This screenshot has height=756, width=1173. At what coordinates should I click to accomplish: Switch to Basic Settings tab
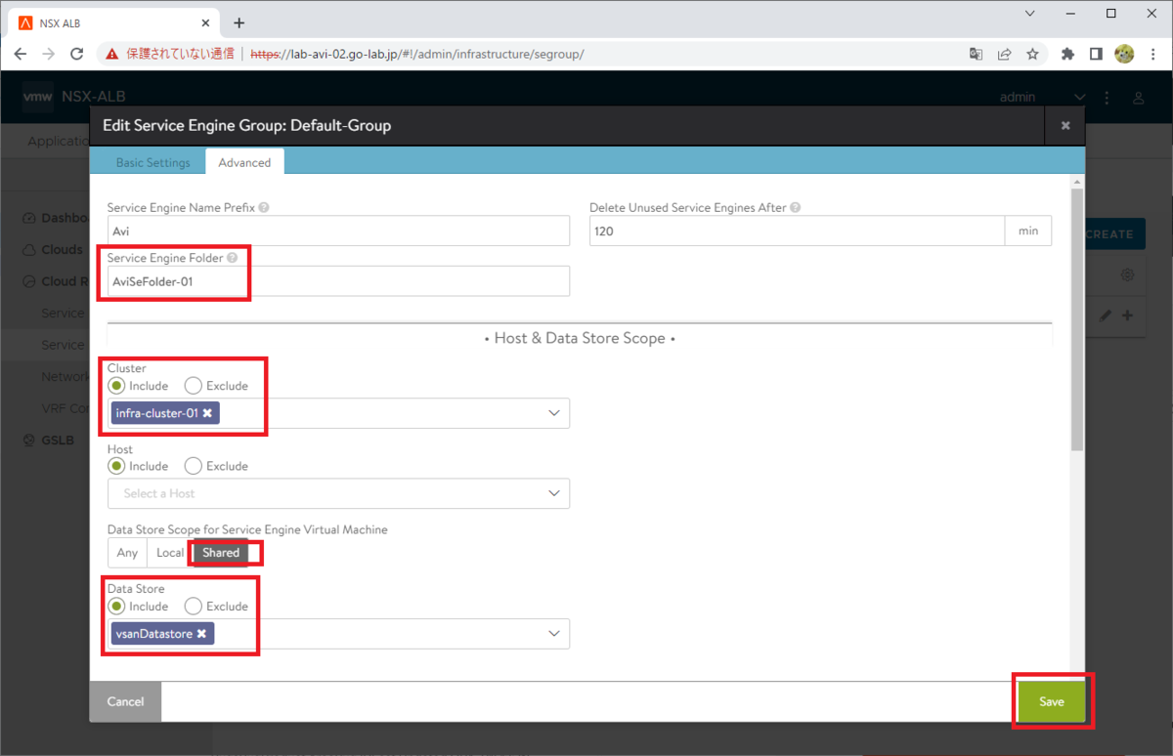152,162
